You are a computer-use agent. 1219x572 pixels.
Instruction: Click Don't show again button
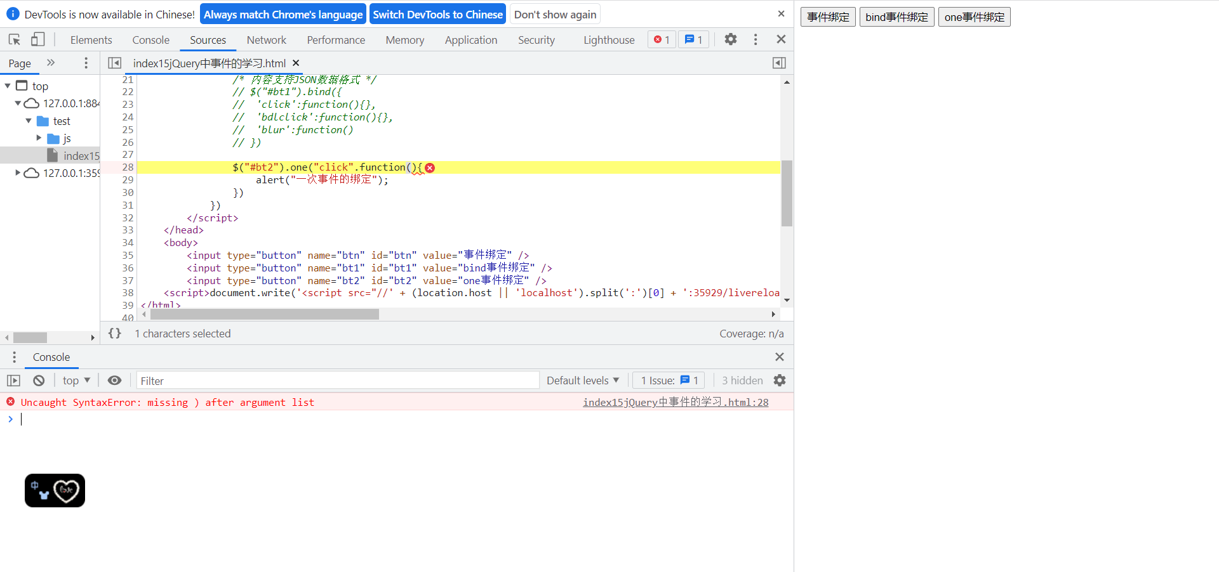tap(555, 14)
